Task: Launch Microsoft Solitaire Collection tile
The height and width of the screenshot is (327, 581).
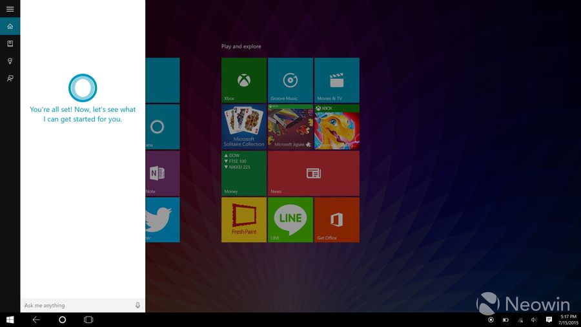Action: (244, 127)
